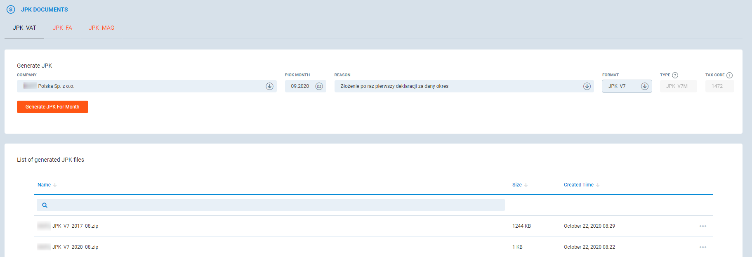Switch to the JPK_FA tab
Screen dimensions: 752x257
pyautogui.click(x=62, y=28)
